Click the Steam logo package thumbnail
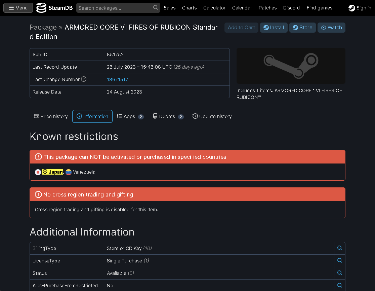This screenshot has height=291, width=375. [291, 66]
